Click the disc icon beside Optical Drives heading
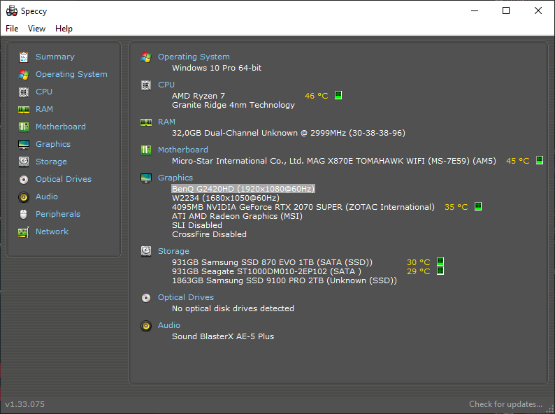This screenshot has height=414, width=555. pos(146,298)
